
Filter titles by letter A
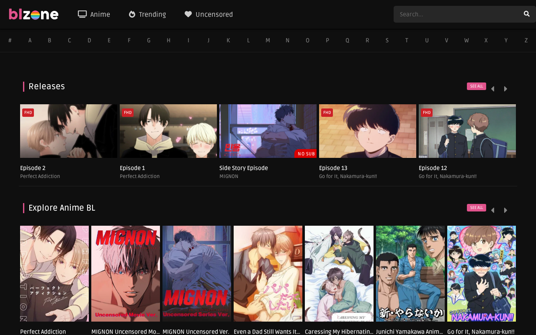30,41
